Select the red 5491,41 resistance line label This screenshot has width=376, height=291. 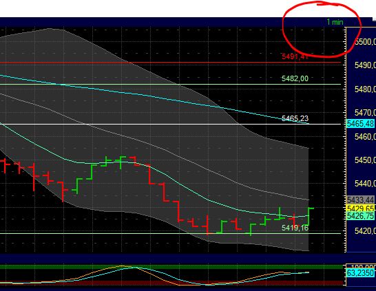pyautogui.click(x=295, y=57)
